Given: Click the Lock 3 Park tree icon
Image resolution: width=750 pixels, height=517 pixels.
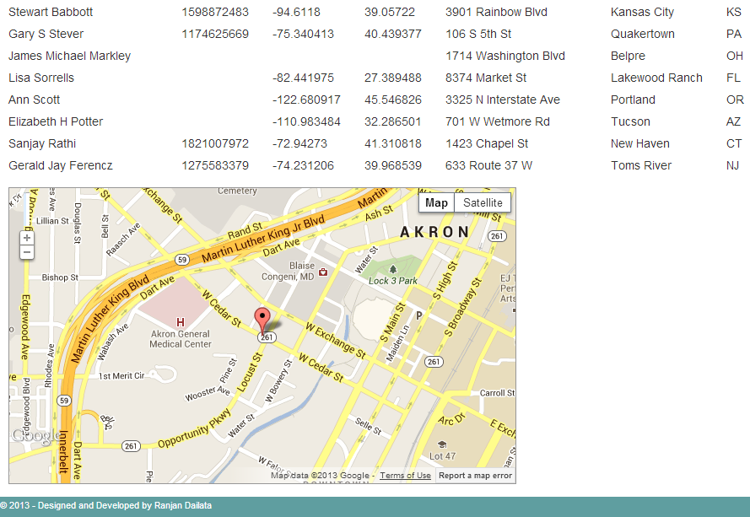Looking at the screenshot, I should click(392, 269).
